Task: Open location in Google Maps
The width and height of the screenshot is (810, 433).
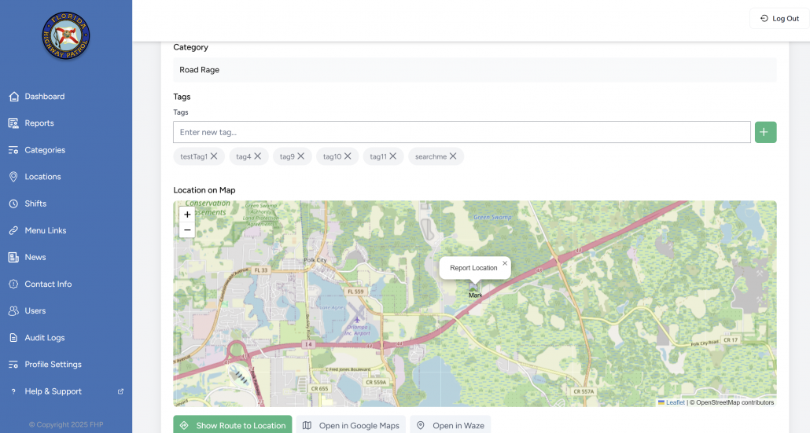Action: coord(351,425)
